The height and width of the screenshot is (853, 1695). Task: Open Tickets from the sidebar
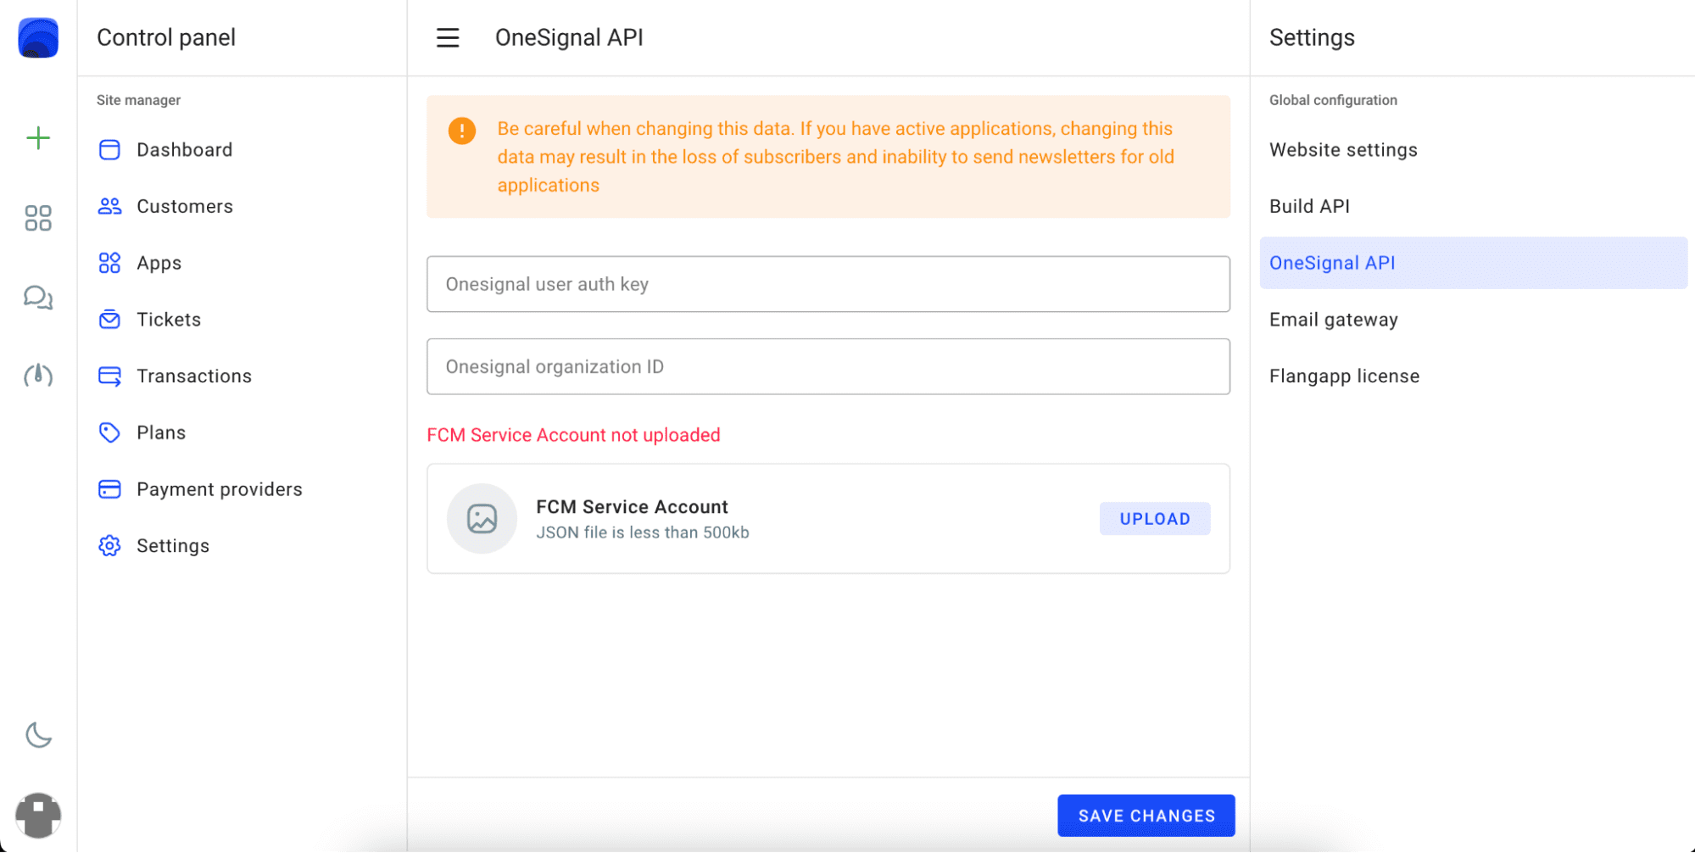(169, 320)
